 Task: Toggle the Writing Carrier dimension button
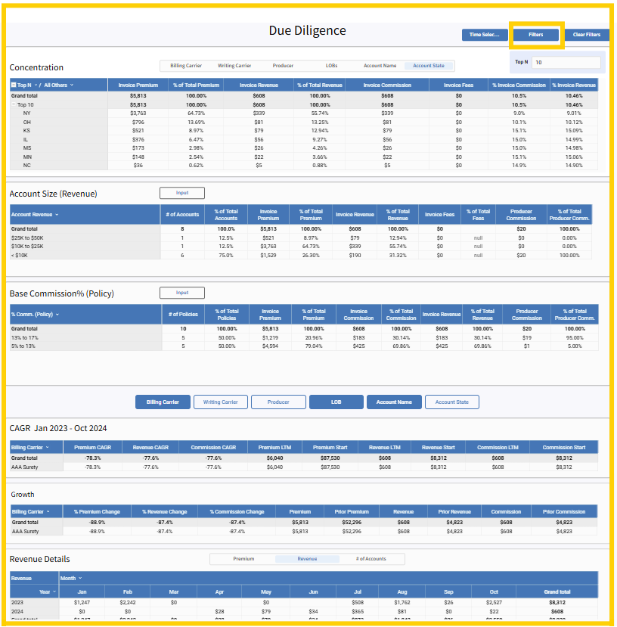click(220, 402)
